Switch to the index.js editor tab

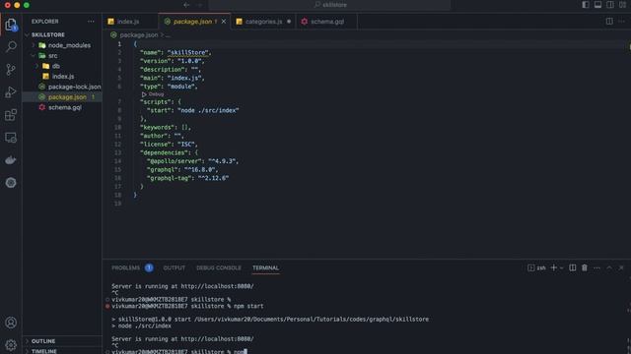pyautogui.click(x=129, y=22)
